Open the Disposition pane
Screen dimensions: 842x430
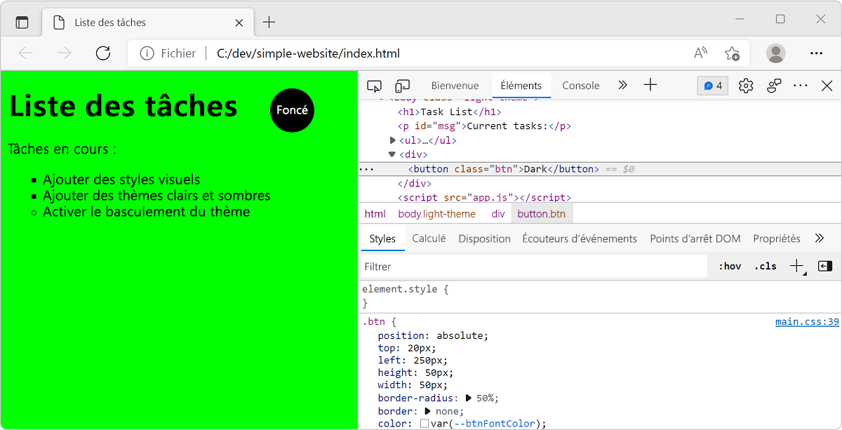484,238
